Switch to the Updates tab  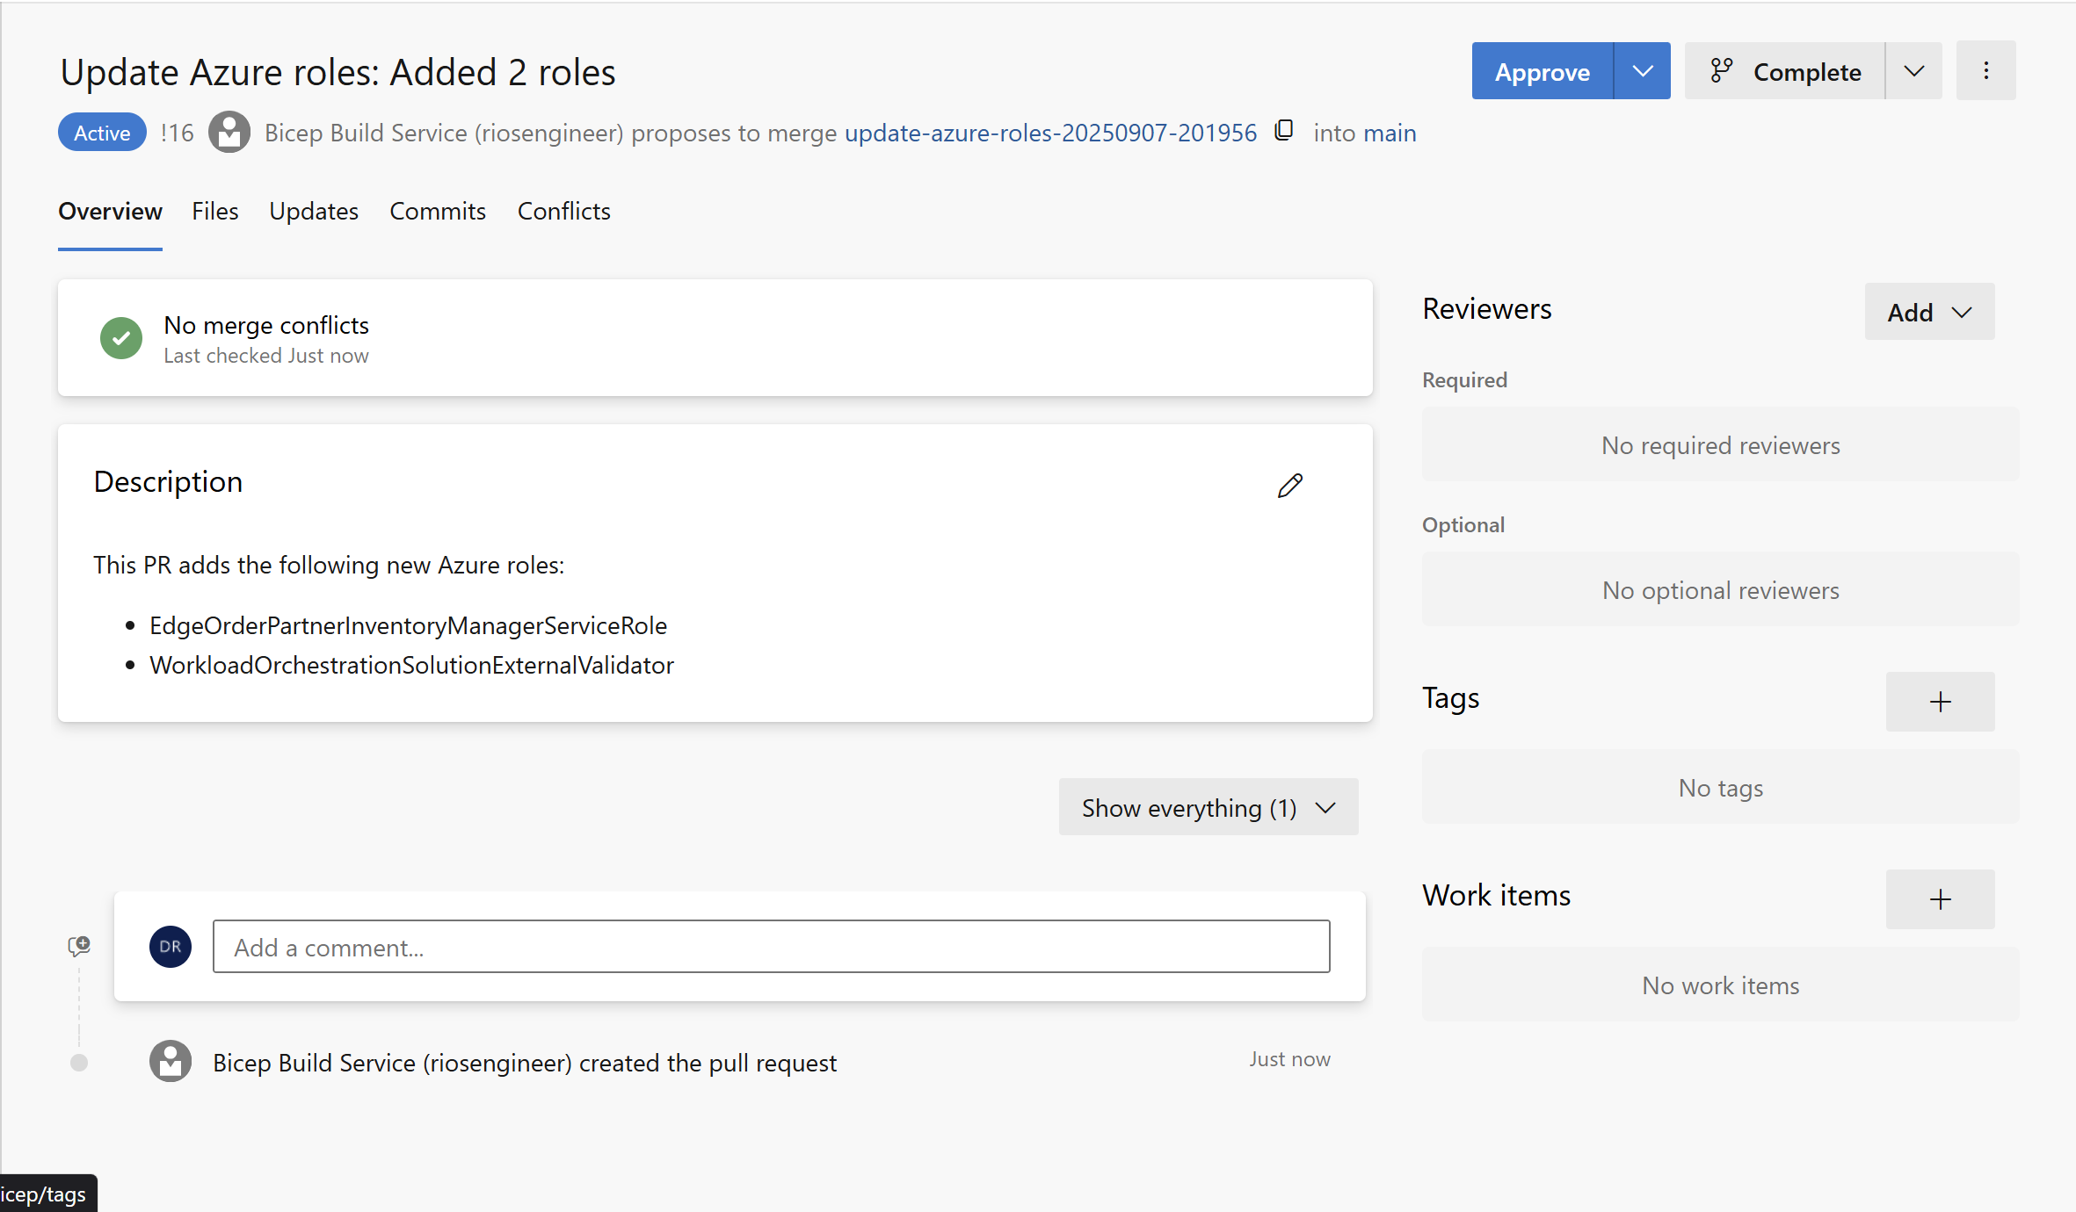coord(314,212)
